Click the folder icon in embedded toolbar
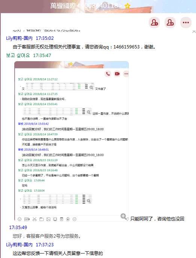 (41, 219)
